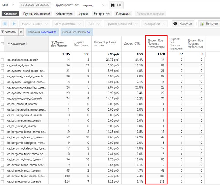Image resolution: width=220 pixels, height=185 pixels.
Task: Click the total CTR value 8.9%
Action: pyautogui.click(x=140, y=54)
